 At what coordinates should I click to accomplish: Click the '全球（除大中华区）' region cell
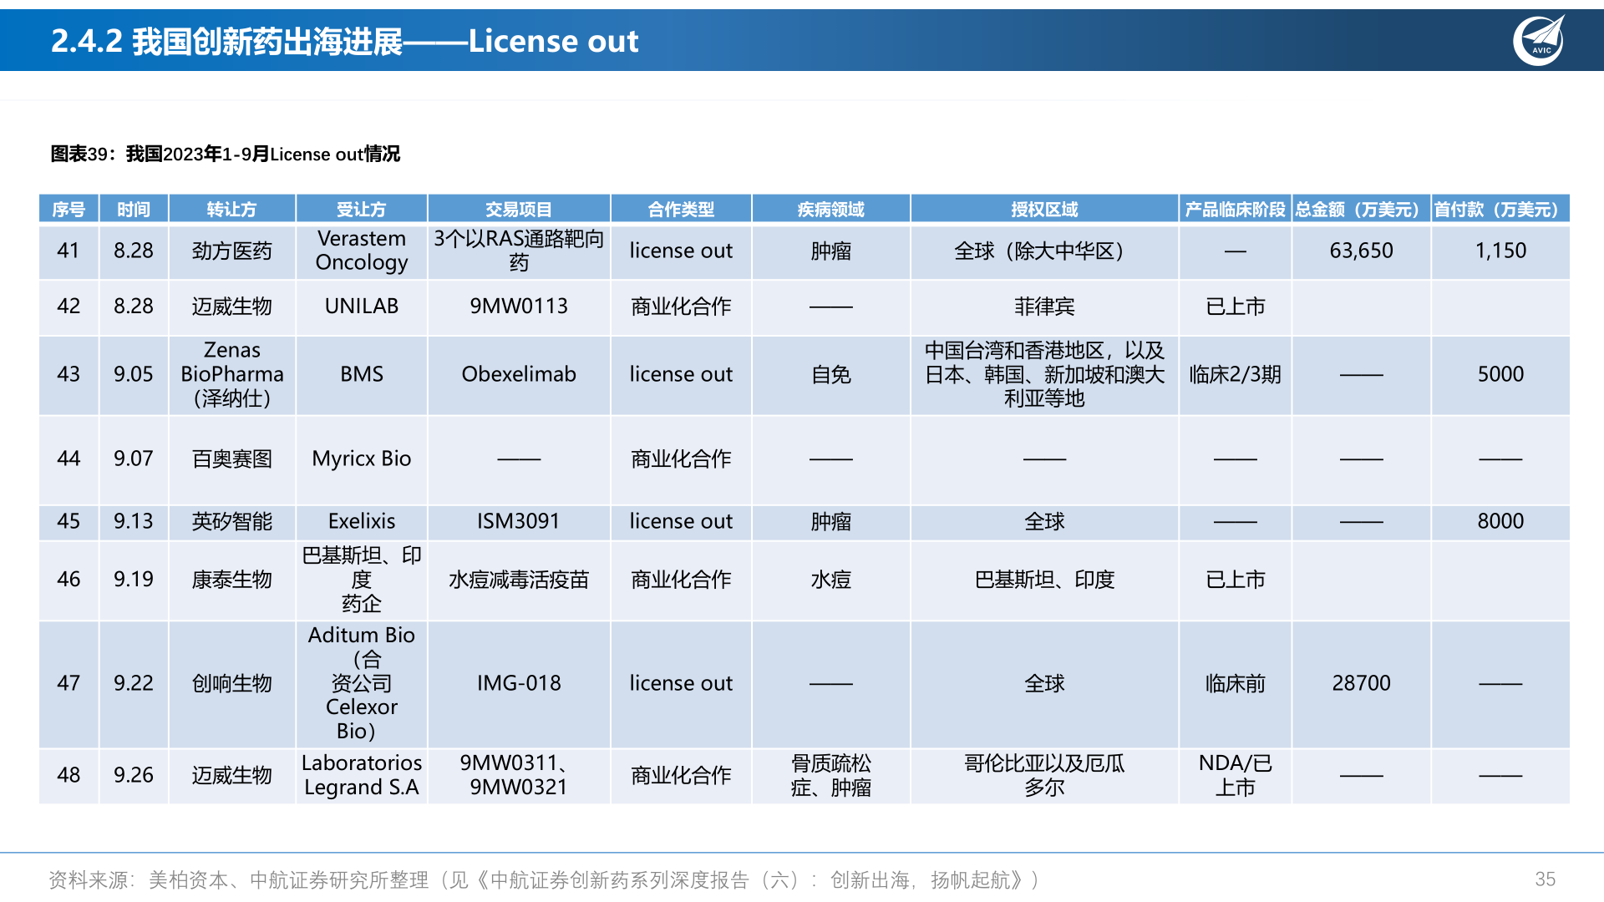point(1044,251)
